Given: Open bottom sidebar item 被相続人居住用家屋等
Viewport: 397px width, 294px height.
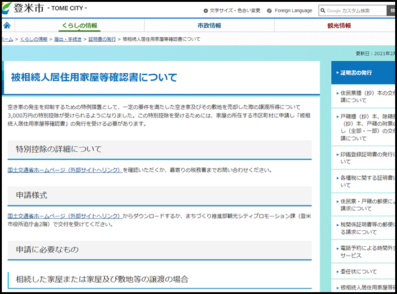Looking at the screenshot, I should 364,287.
